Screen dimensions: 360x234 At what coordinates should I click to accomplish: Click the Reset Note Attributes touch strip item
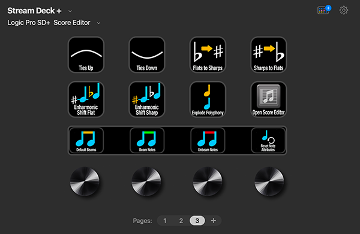tap(268, 141)
